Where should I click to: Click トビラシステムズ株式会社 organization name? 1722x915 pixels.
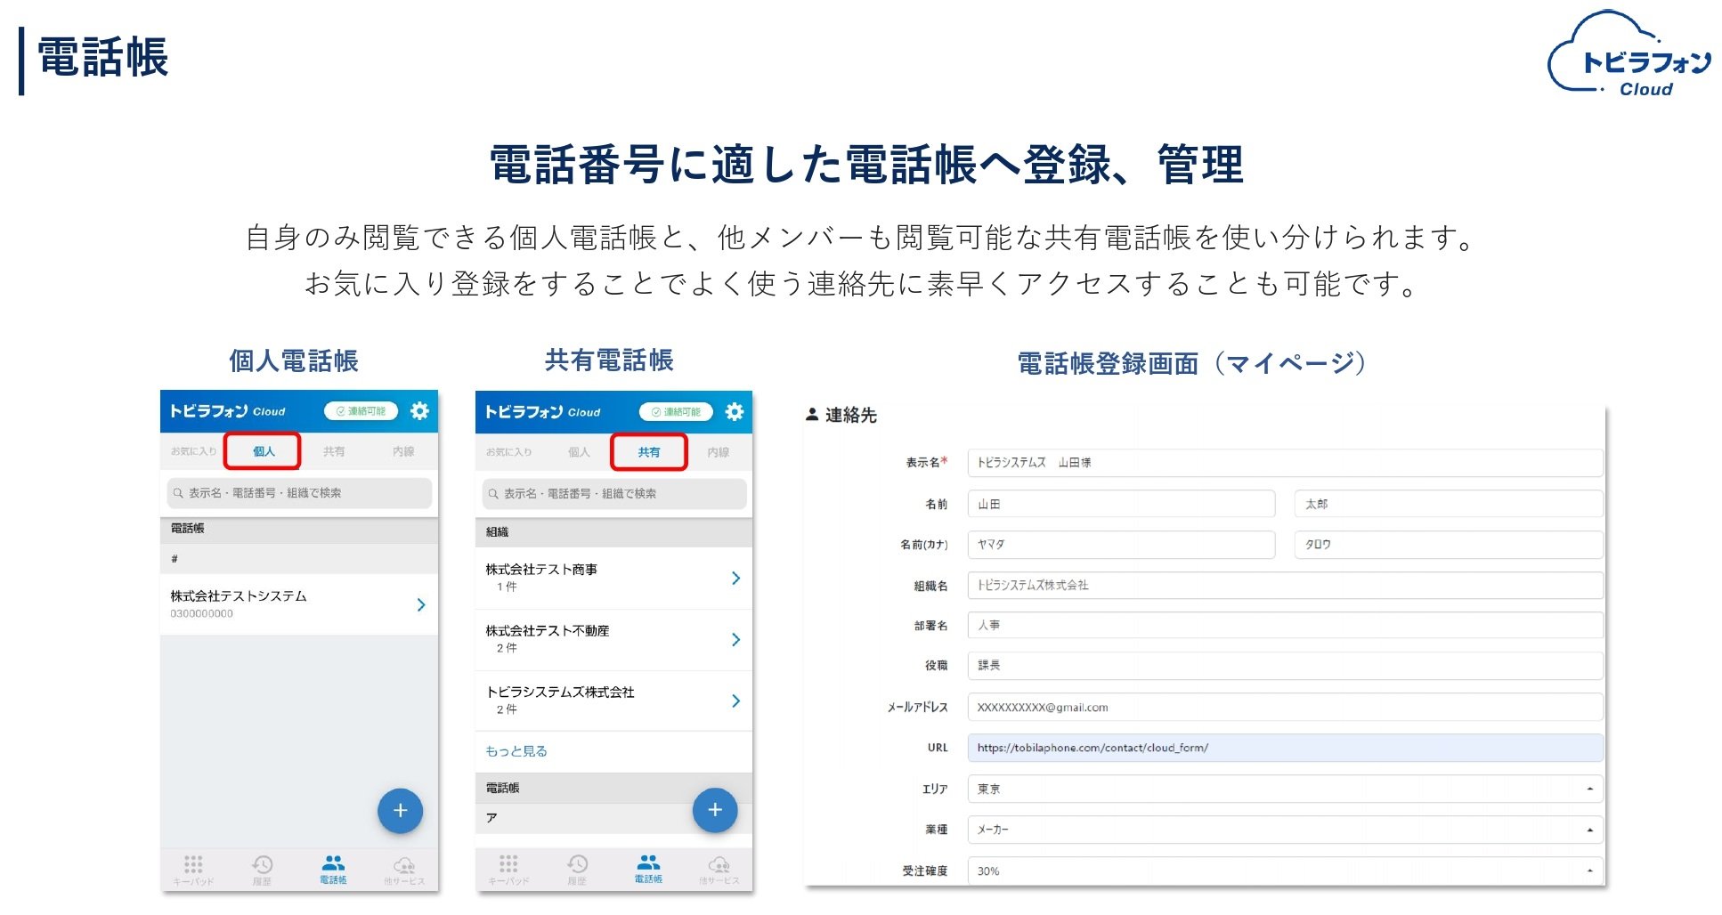coord(560,692)
